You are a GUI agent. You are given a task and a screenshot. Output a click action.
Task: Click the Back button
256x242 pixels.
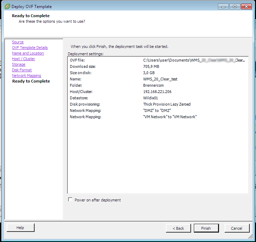(178, 228)
